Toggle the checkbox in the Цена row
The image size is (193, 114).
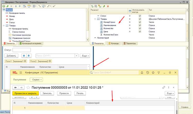tap(140, 32)
